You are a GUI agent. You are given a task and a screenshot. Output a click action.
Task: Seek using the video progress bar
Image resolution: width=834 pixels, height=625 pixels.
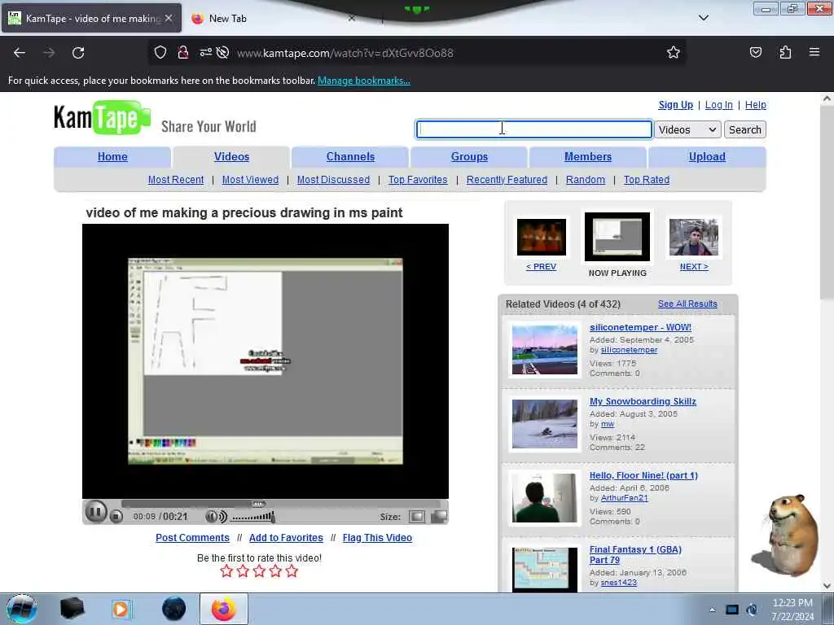point(280,503)
